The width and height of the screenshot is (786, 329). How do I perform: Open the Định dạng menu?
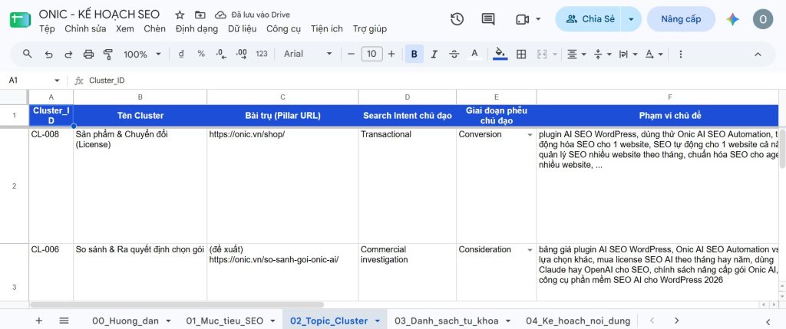(x=196, y=28)
